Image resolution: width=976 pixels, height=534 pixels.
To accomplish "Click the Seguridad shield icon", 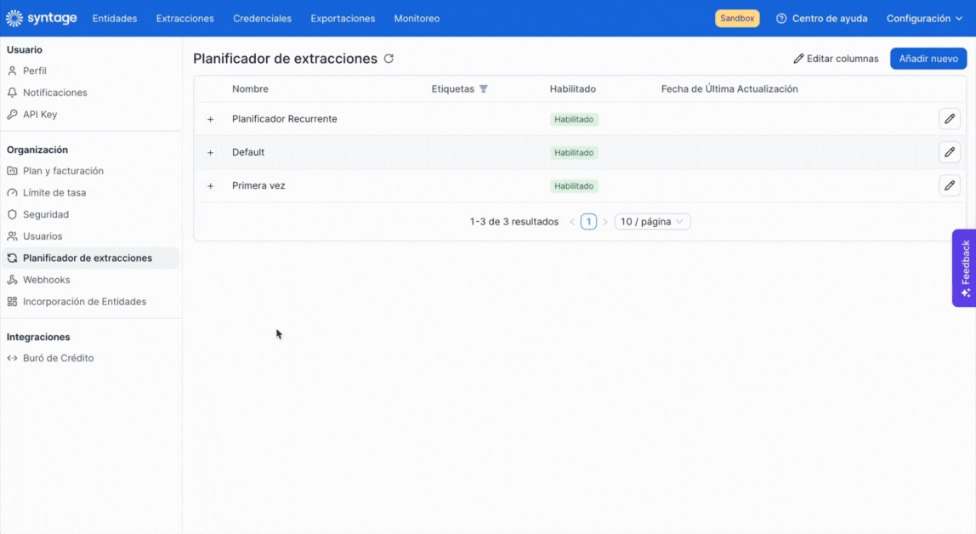I will [x=13, y=215].
